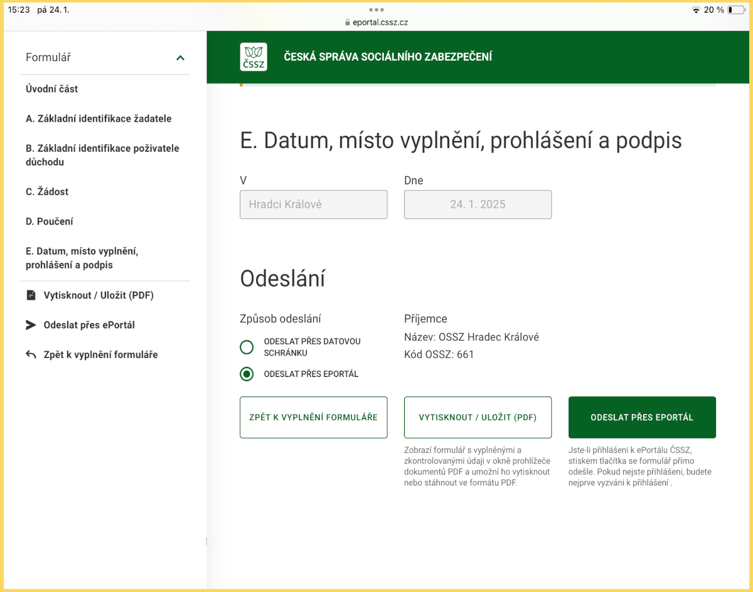Viewport: 753px width, 592px height.
Task: Select Odeslat přes ePortál option
Action: pos(247,374)
